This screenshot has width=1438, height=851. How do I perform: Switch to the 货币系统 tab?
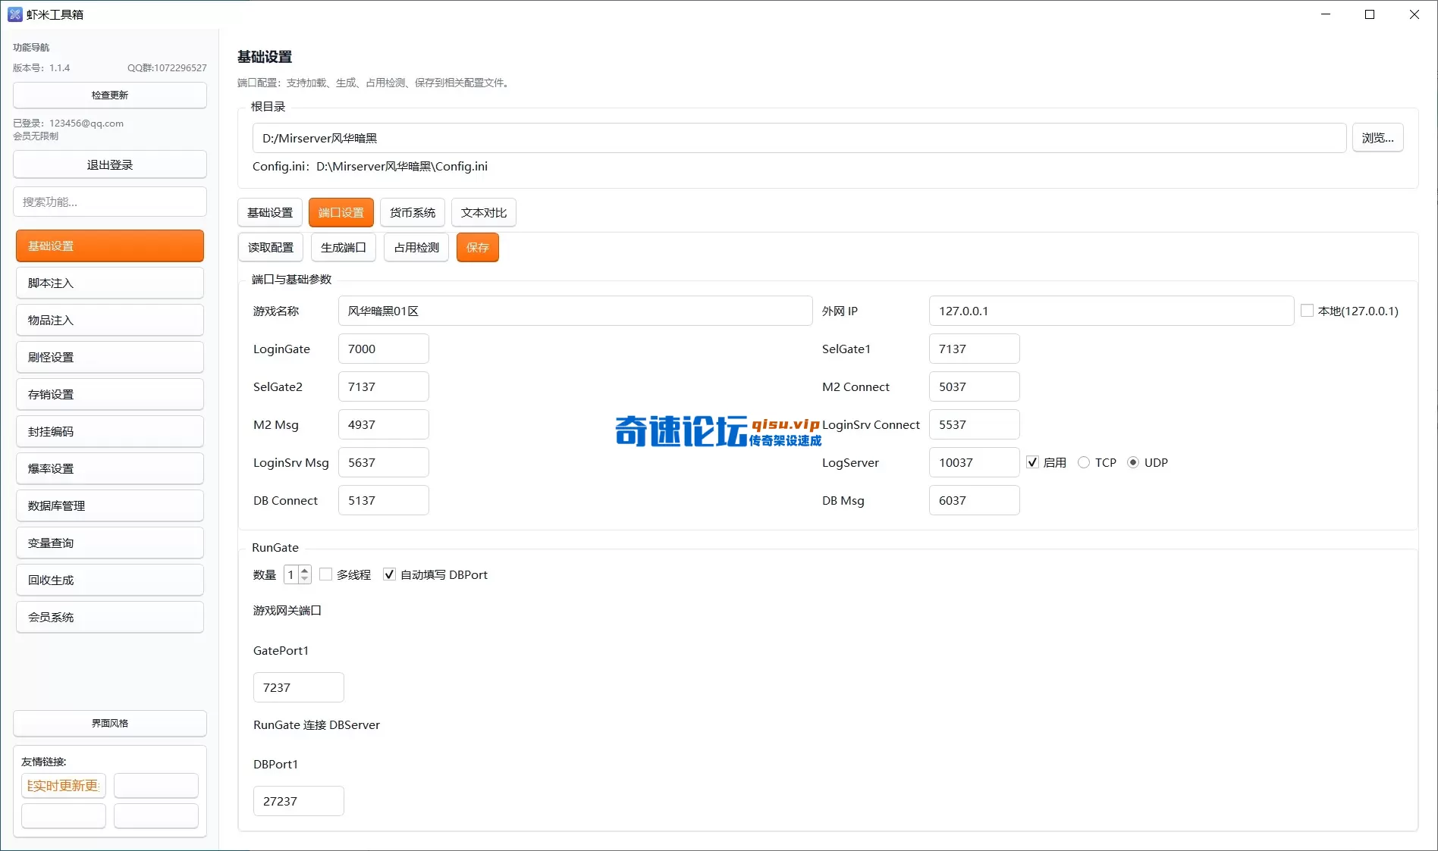coord(413,213)
